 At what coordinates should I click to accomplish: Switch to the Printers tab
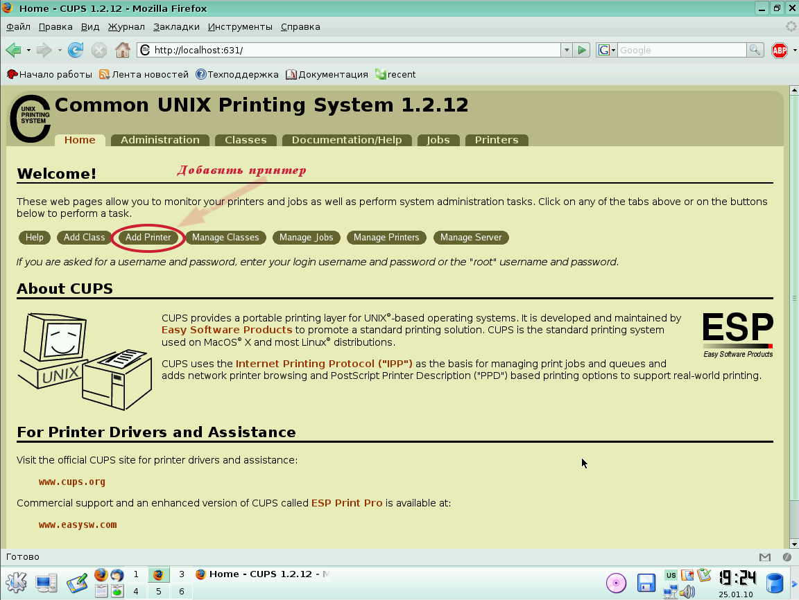tap(497, 140)
